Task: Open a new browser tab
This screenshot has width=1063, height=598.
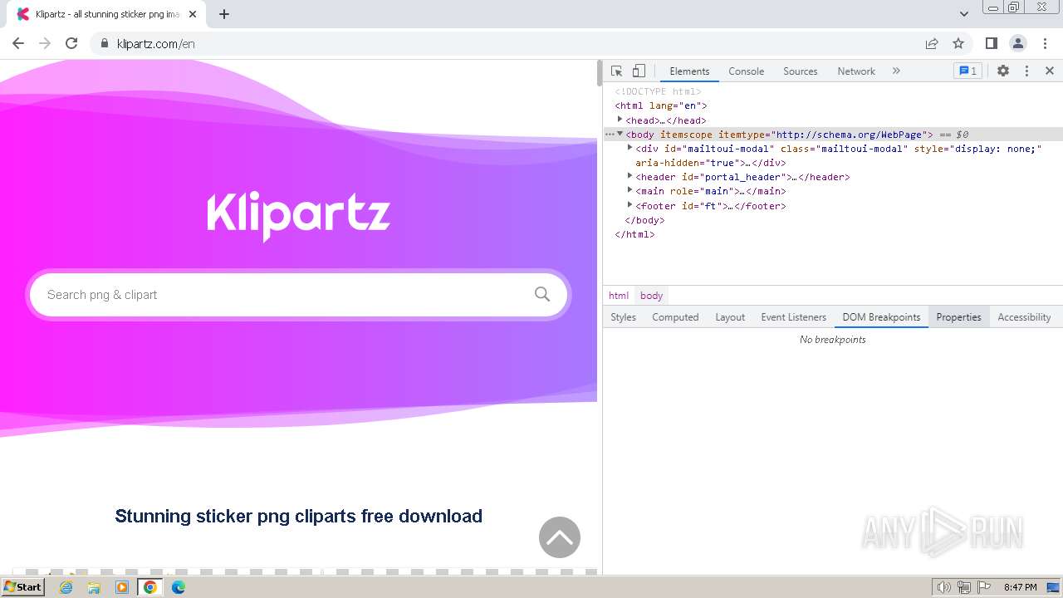Action: (x=224, y=14)
